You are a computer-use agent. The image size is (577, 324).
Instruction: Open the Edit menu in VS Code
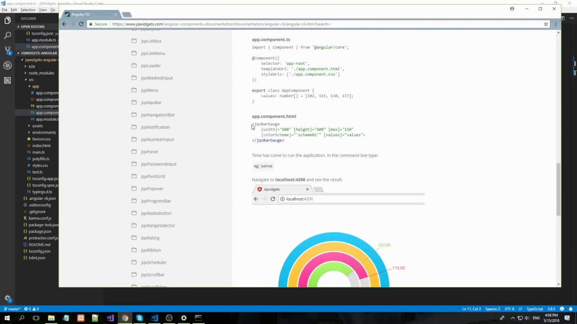[14, 10]
